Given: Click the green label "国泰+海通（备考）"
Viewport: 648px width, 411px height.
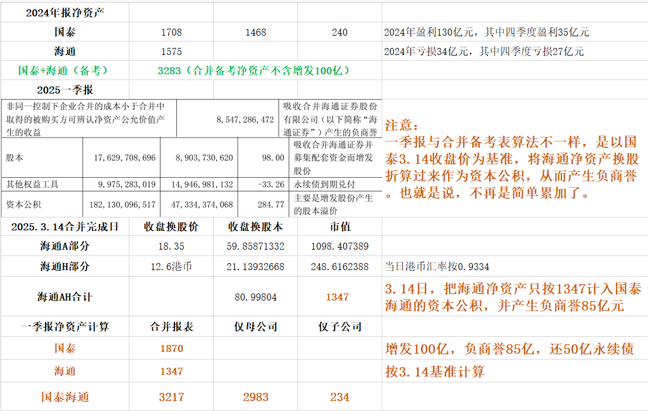Looking at the screenshot, I should 63,71.
